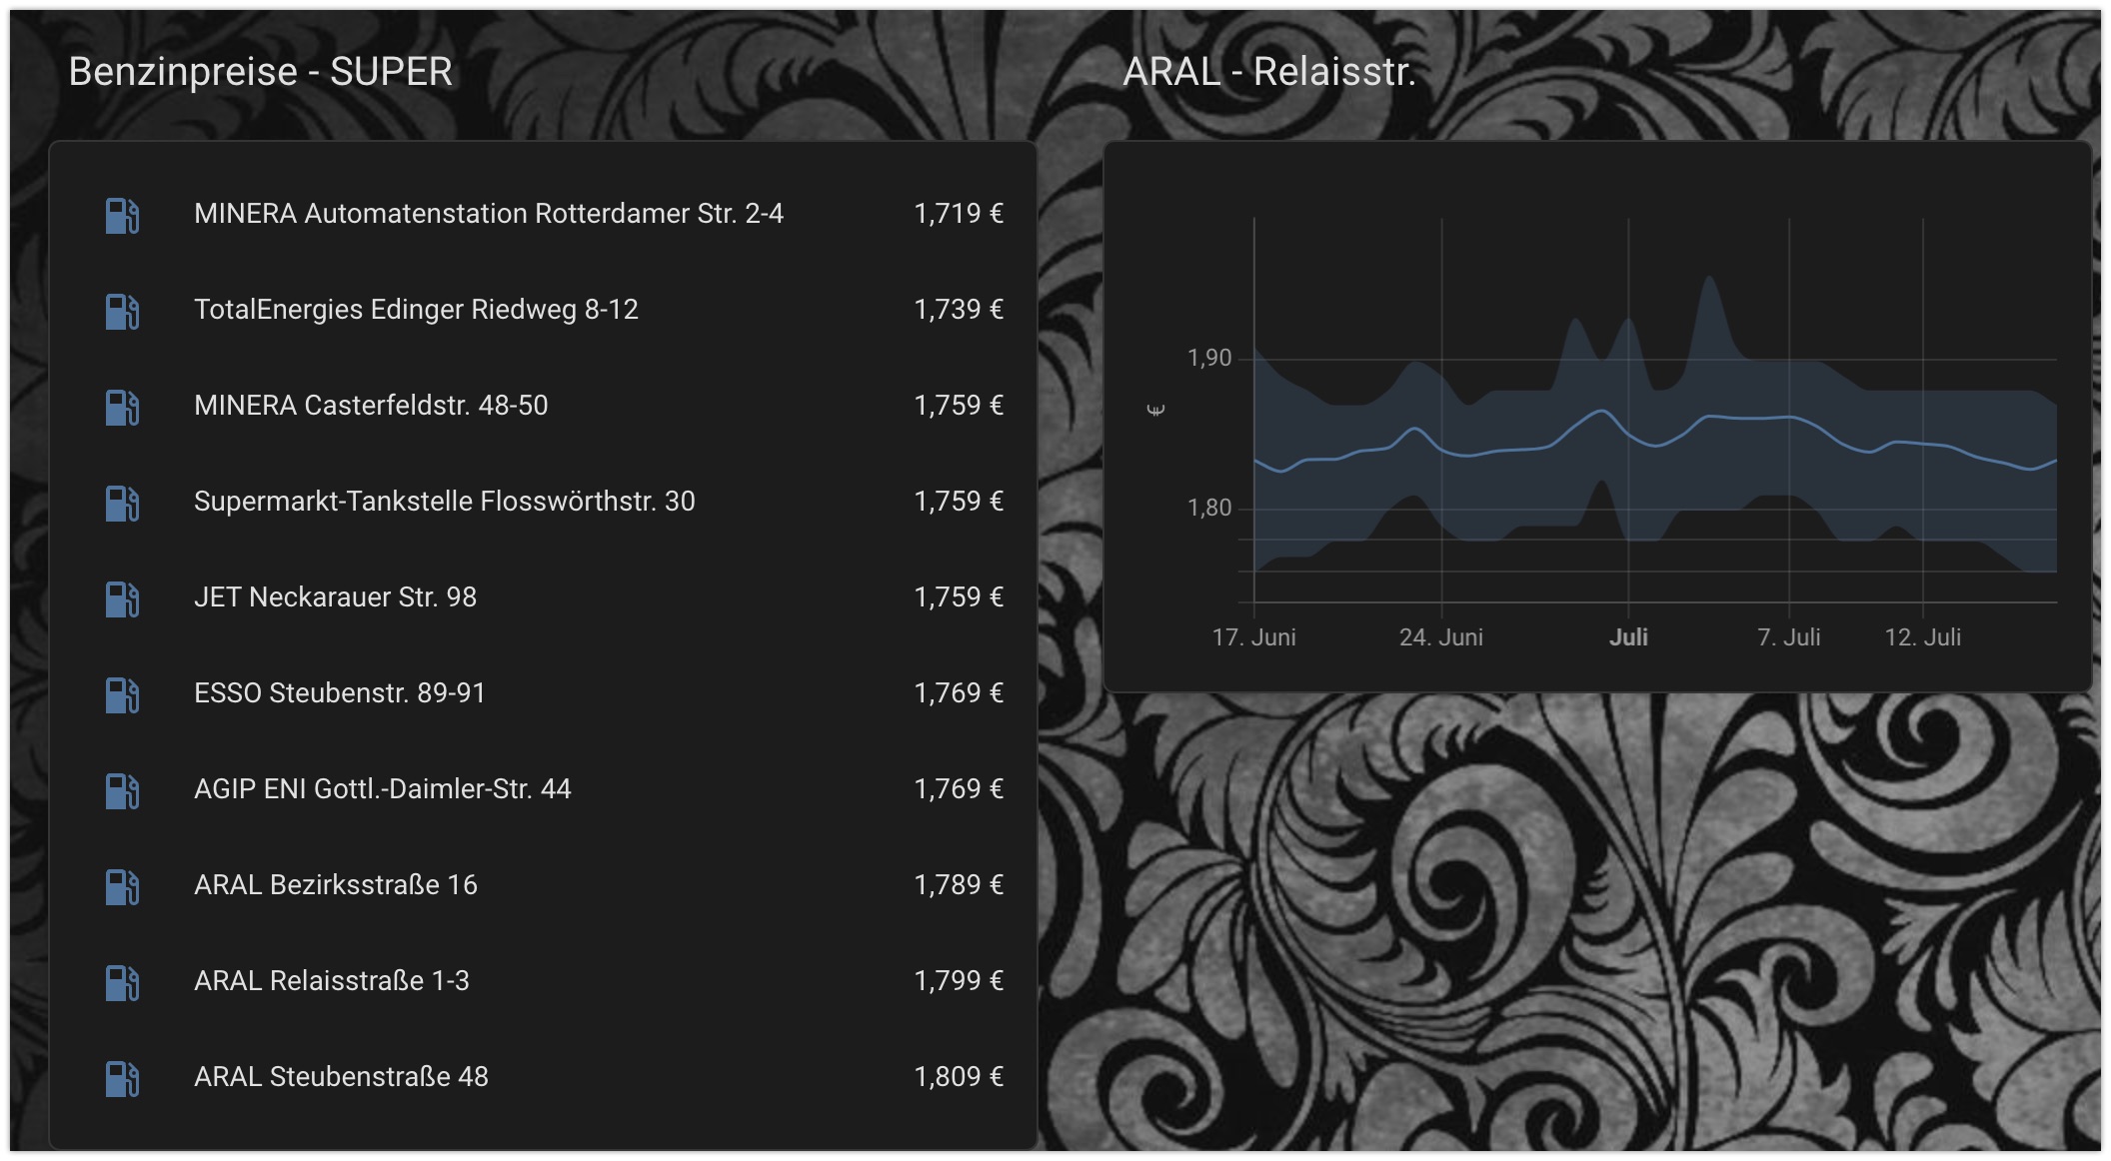2111x1161 pixels.
Task: Click price 1,769 € for AGIP ENI
Action: click(959, 789)
